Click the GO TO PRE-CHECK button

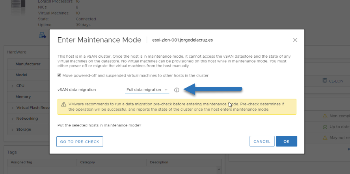coord(80,141)
